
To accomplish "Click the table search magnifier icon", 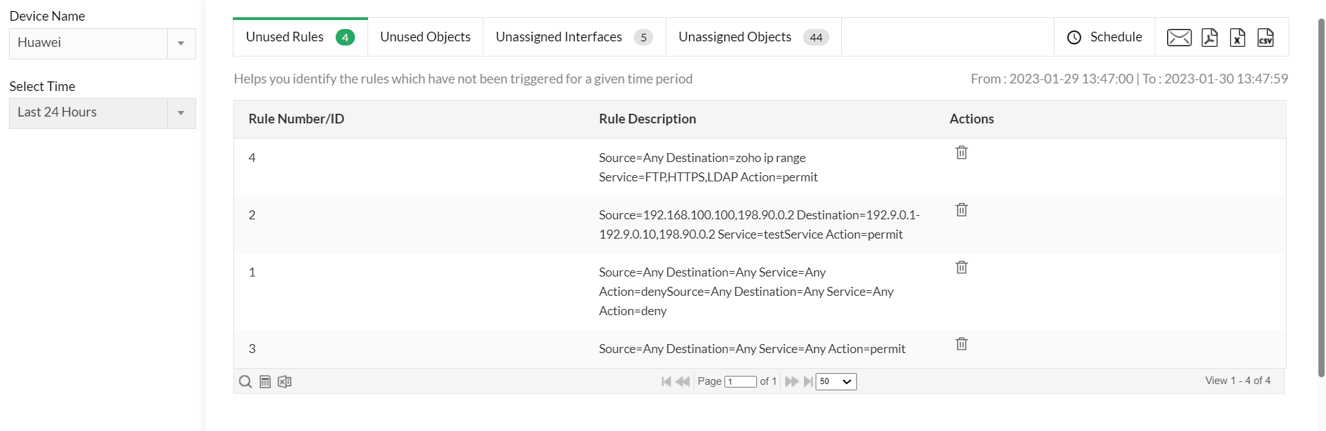I will point(245,381).
